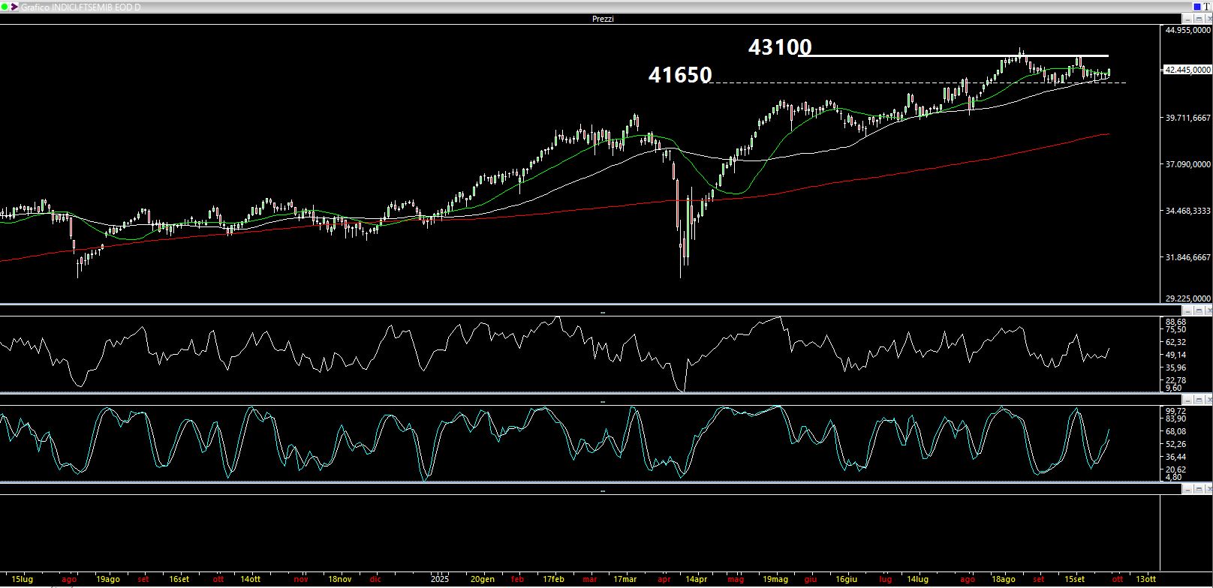
Task: Click the divider handle above stochastic panel
Action: [602, 401]
